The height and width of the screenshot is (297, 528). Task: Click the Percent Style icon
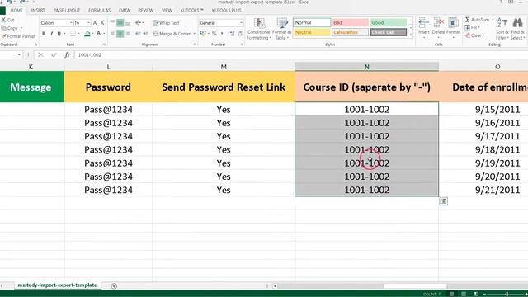[214, 34]
